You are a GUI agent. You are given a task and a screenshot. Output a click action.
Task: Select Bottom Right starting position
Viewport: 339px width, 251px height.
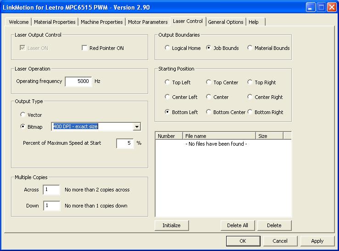point(250,112)
